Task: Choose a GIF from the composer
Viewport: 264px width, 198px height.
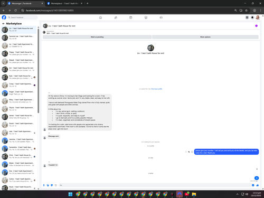Action: pos(56,185)
